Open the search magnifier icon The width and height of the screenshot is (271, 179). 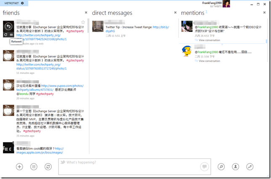click(221, 166)
